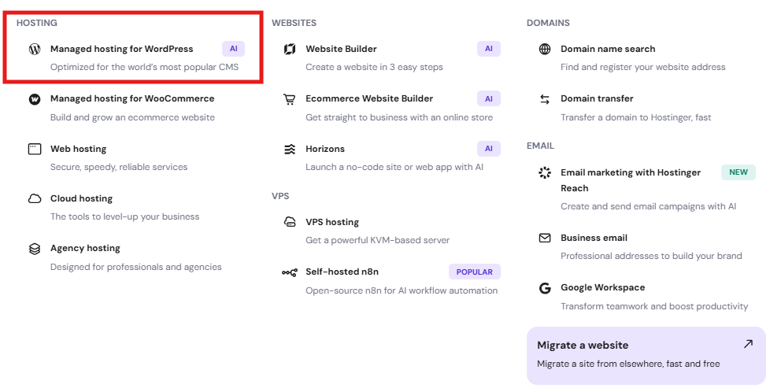
Task: Select the Cloud hosting menu entry
Action: click(81, 198)
